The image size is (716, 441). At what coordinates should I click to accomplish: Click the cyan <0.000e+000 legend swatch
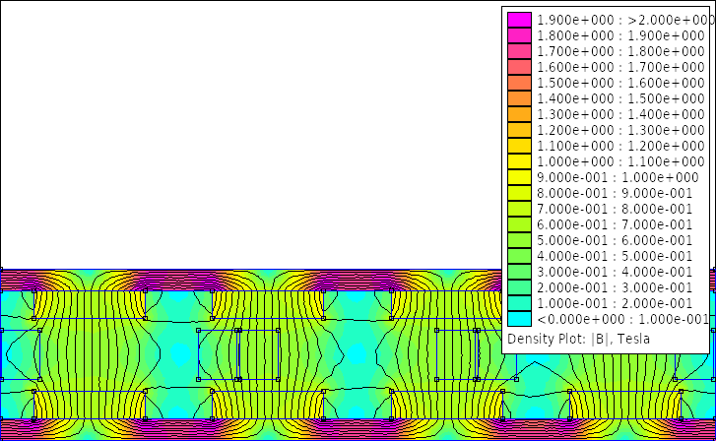coord(519,319)
